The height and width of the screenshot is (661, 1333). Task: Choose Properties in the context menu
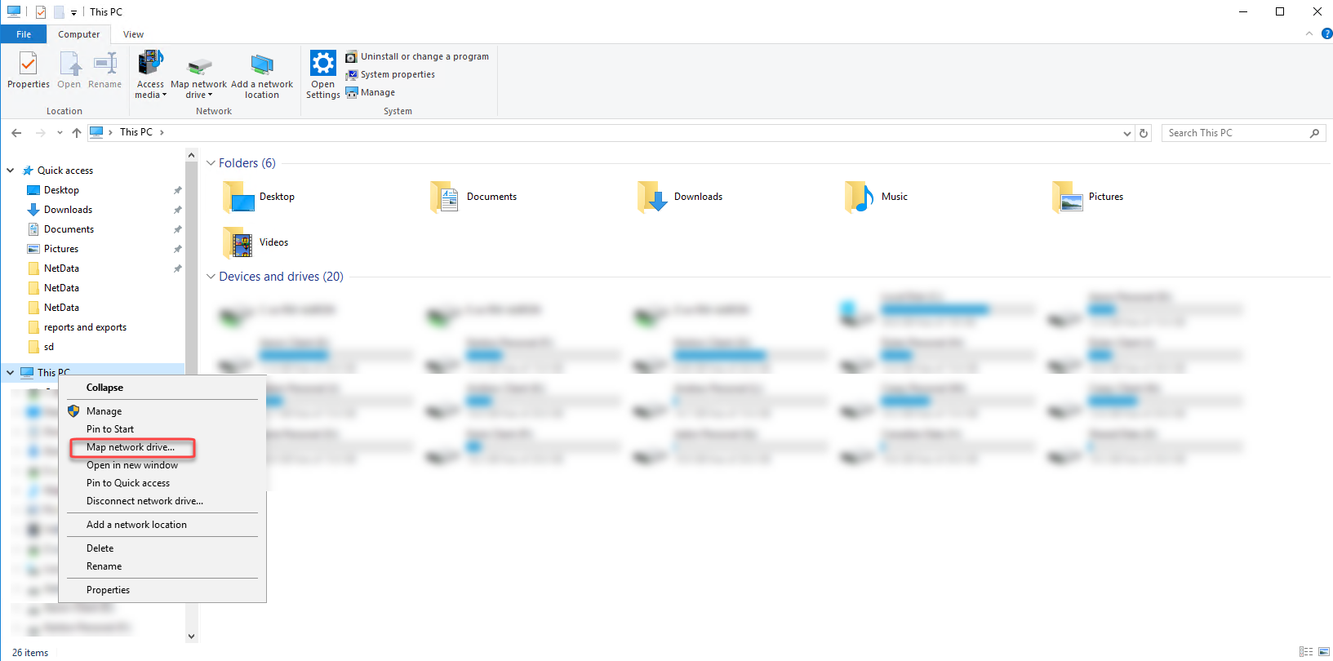click(162, 590)
